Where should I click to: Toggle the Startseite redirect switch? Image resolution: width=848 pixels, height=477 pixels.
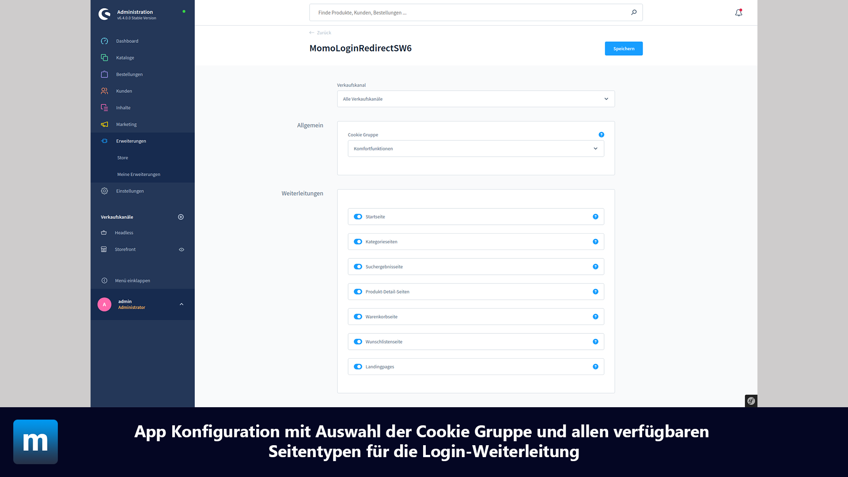[x=358, y=217]
